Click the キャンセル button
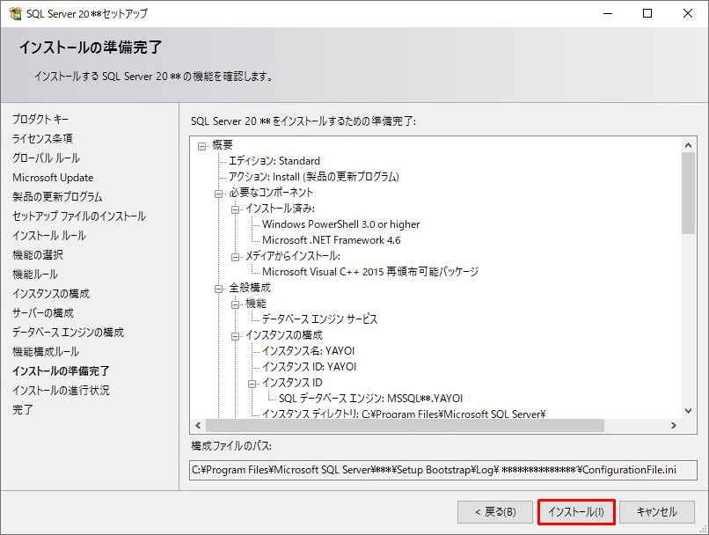 point(656,512)
